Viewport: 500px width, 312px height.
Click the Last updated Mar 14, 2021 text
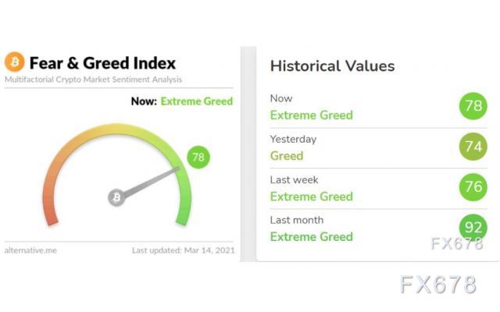pos(184,250)
